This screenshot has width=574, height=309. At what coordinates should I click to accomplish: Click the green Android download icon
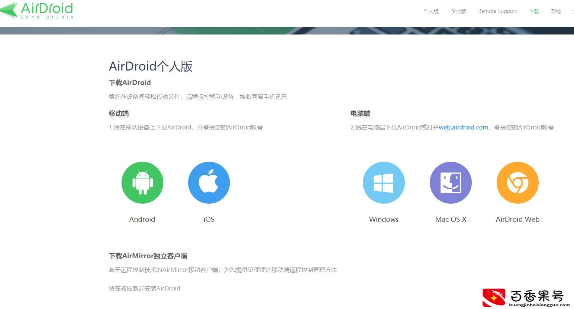[x=142, y=183]
